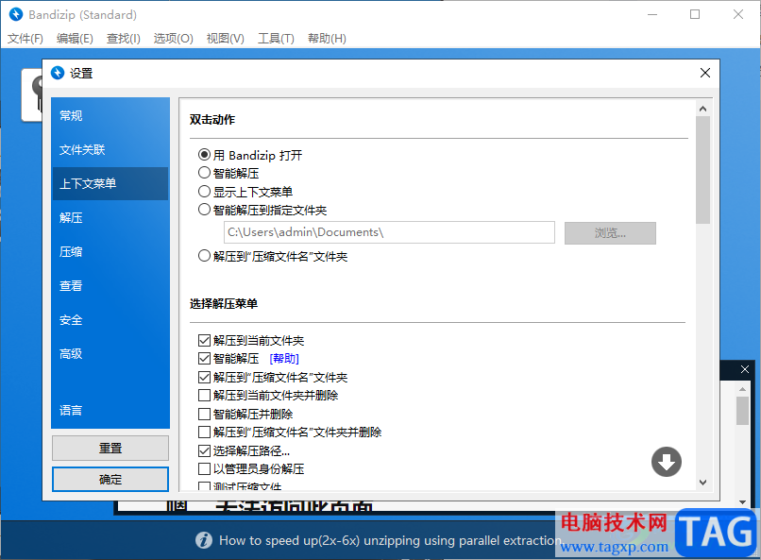The height and width of the screenshot is (560, 761).
Task: Switch to the 解压 settings tab
Action: tap(110, 217)
